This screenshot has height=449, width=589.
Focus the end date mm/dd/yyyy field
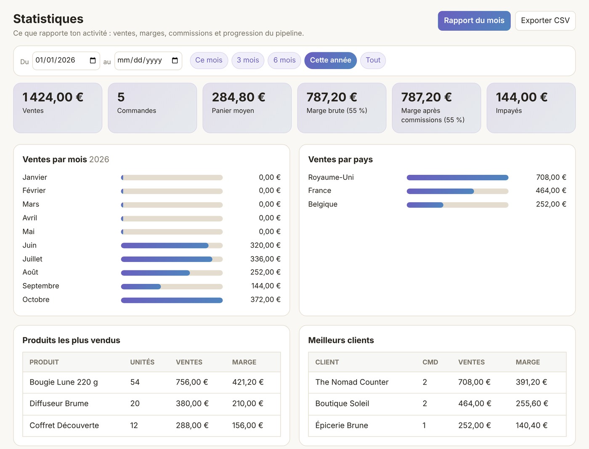[x=148, y=61]
